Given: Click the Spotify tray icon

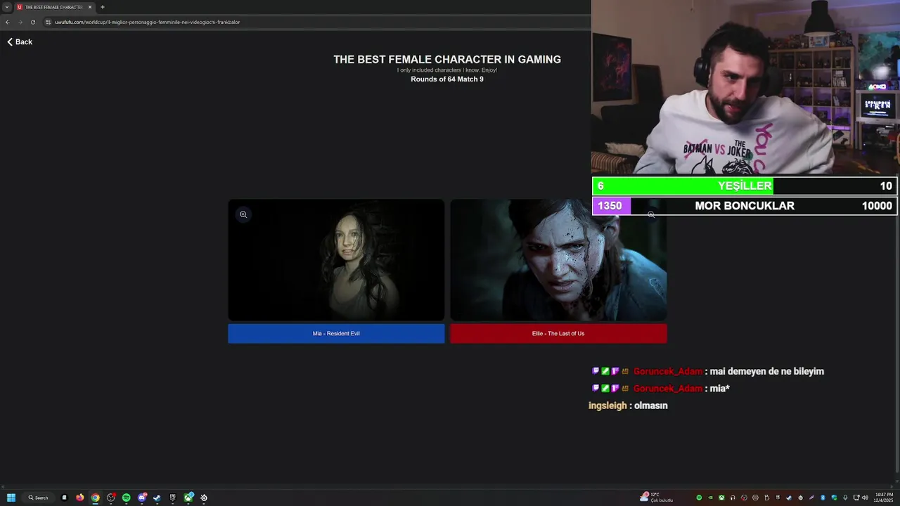Looking at the screenshot, I should click(x=699, y=498).
